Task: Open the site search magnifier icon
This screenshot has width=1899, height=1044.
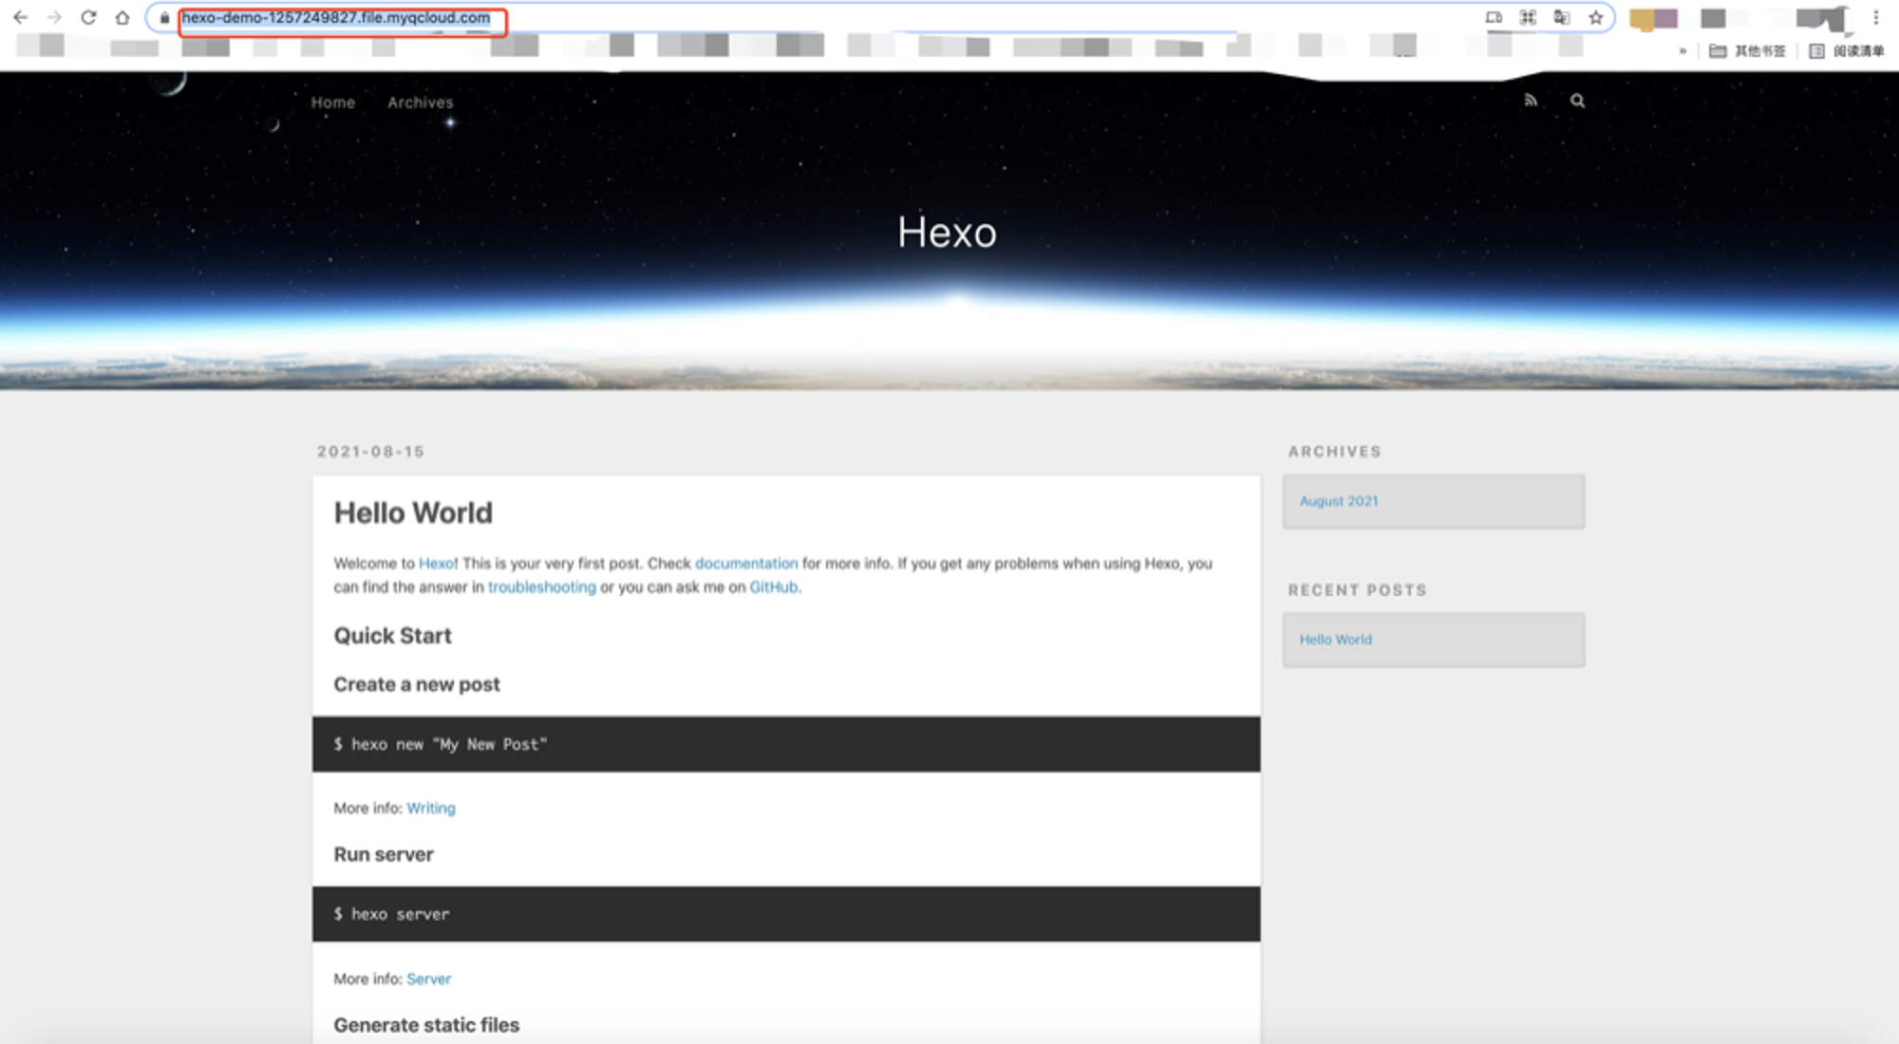Action: click(1577, 101)
